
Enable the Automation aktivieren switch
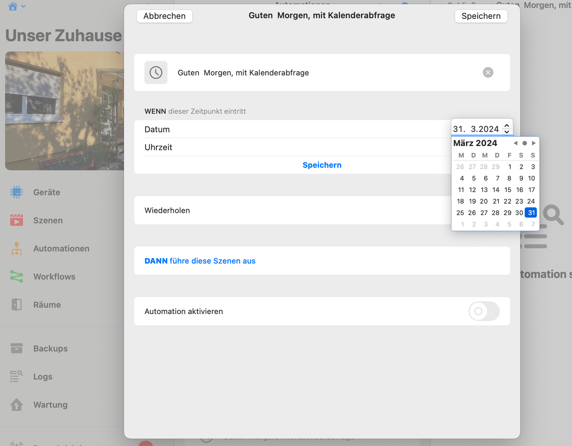pos(484,311)
